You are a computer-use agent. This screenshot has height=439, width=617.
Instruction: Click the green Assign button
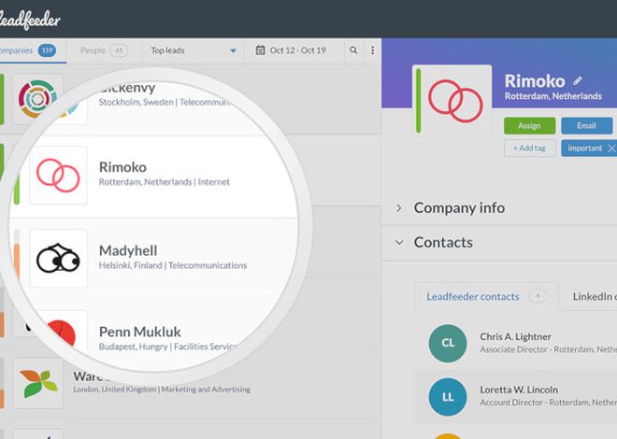point(529,126)
